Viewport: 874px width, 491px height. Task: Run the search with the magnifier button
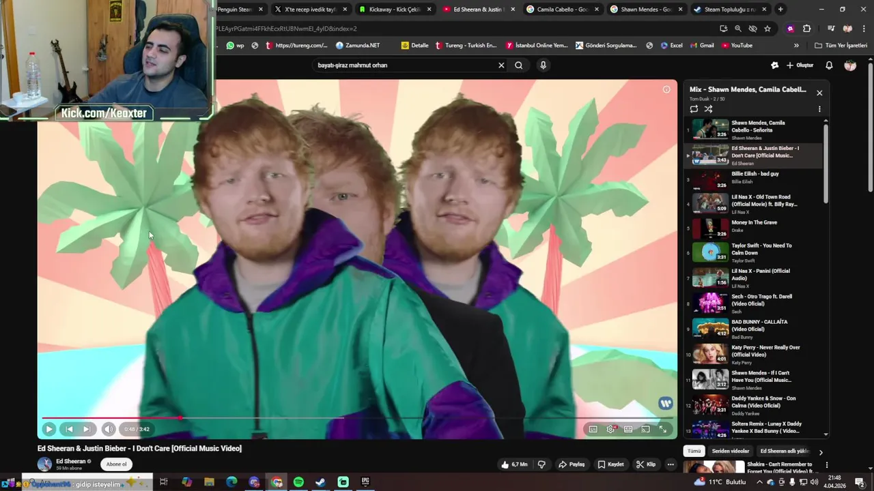(x=518, y=65)
